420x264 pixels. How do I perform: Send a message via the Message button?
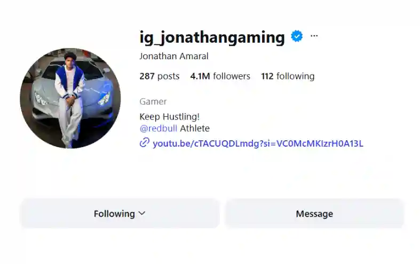tap(314, 213)
